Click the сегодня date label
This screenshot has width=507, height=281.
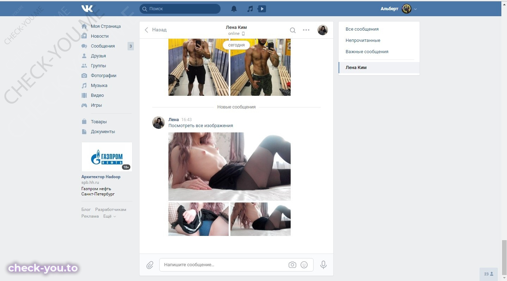click(x=236, y=45)
